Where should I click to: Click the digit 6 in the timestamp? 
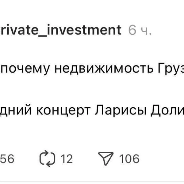tap(132, 30)
